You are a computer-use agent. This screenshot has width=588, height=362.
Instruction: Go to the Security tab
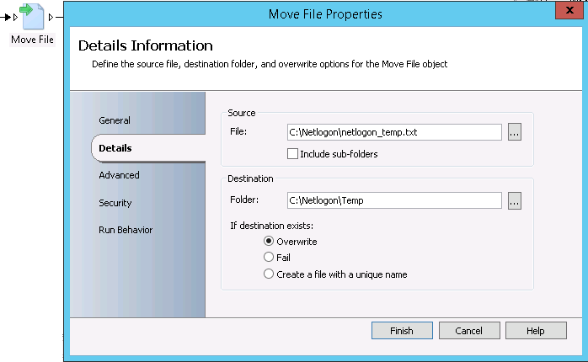pyautogui.click(x=115, y=203)
